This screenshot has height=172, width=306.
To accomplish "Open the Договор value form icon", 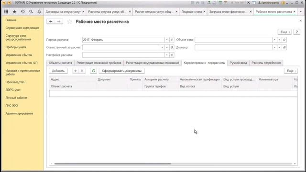I will (284, 47).
